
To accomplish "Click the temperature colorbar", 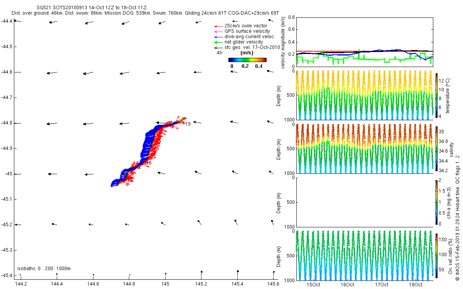I will (x=436, y=96).
